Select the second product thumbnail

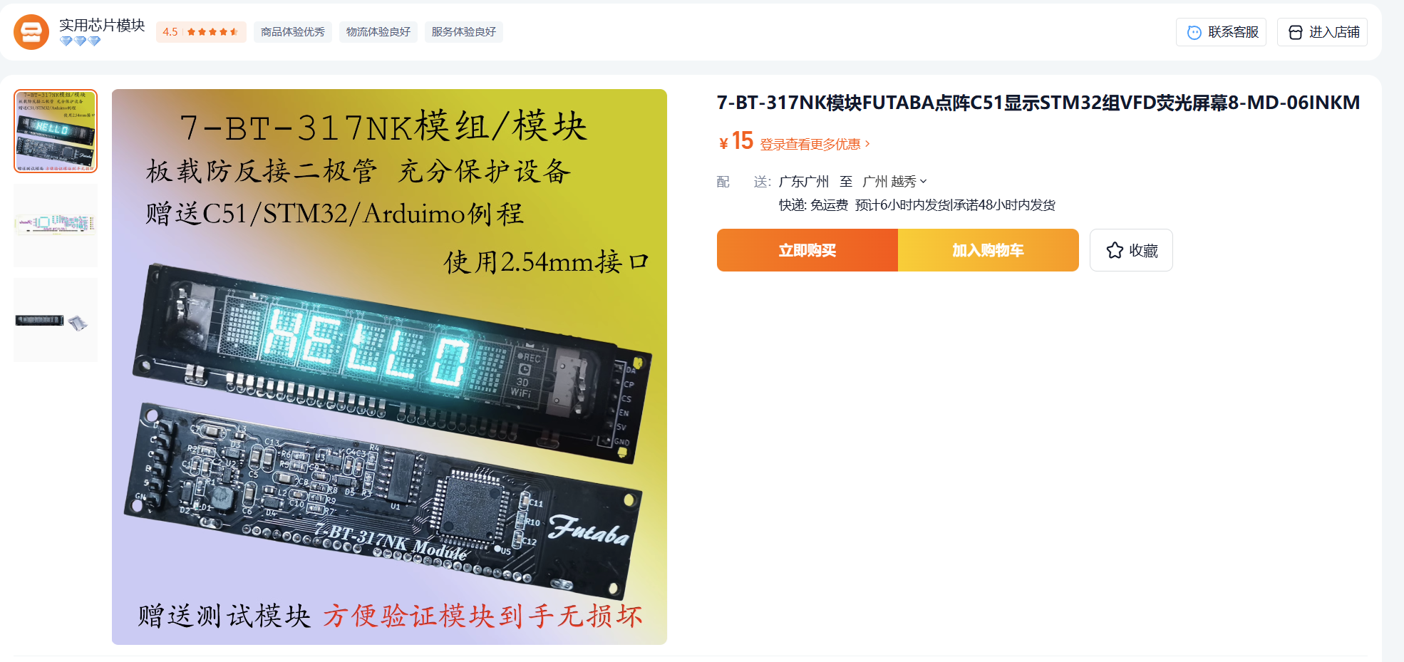point(56,225)
